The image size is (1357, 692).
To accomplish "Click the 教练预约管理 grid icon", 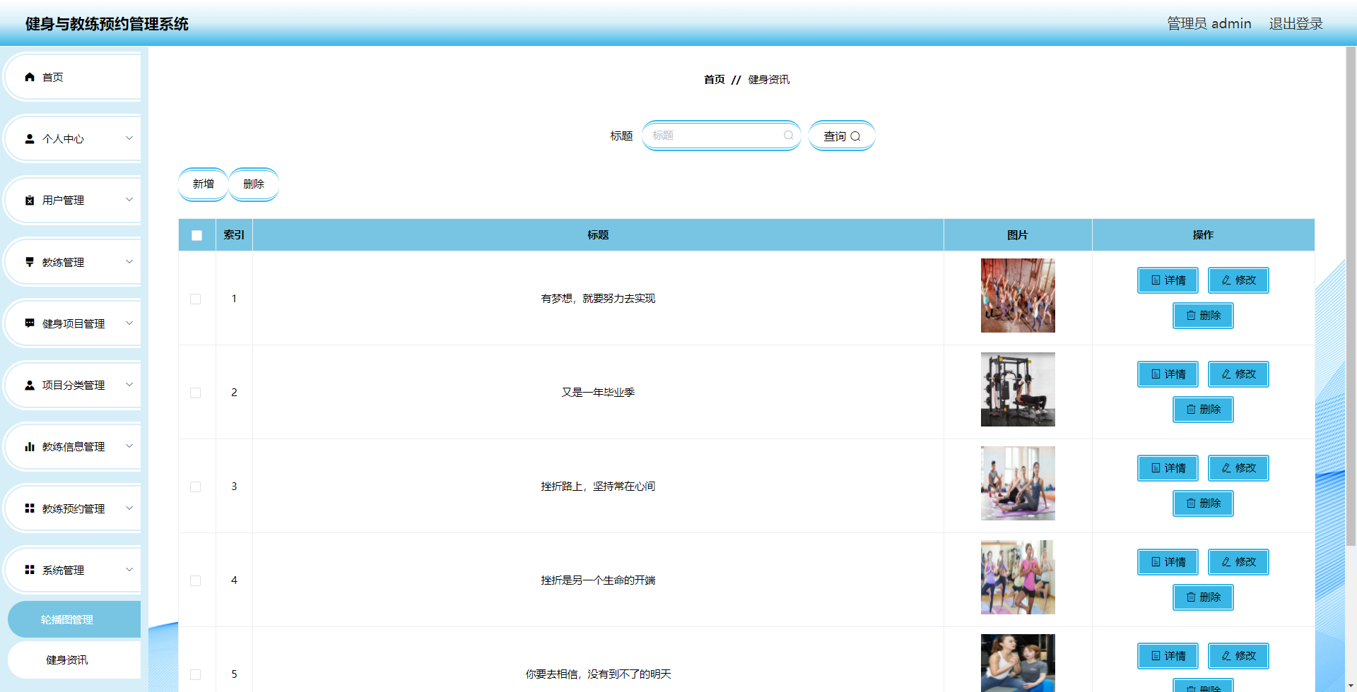I will point(29,508).
